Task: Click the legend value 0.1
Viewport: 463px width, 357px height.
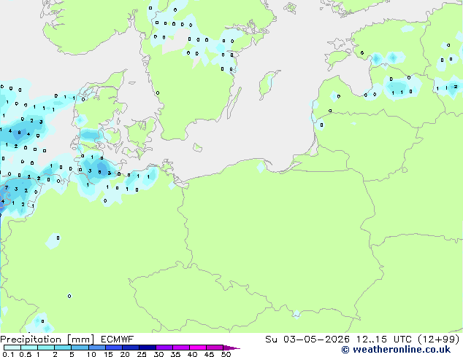Action: click(x=8, y=354)
